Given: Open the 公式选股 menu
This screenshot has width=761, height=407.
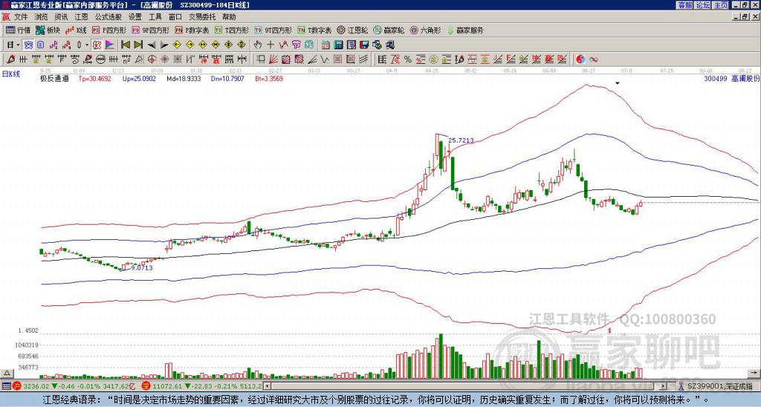Looking at the screenshot, I should pyautogui.click(x=109, y=17).
